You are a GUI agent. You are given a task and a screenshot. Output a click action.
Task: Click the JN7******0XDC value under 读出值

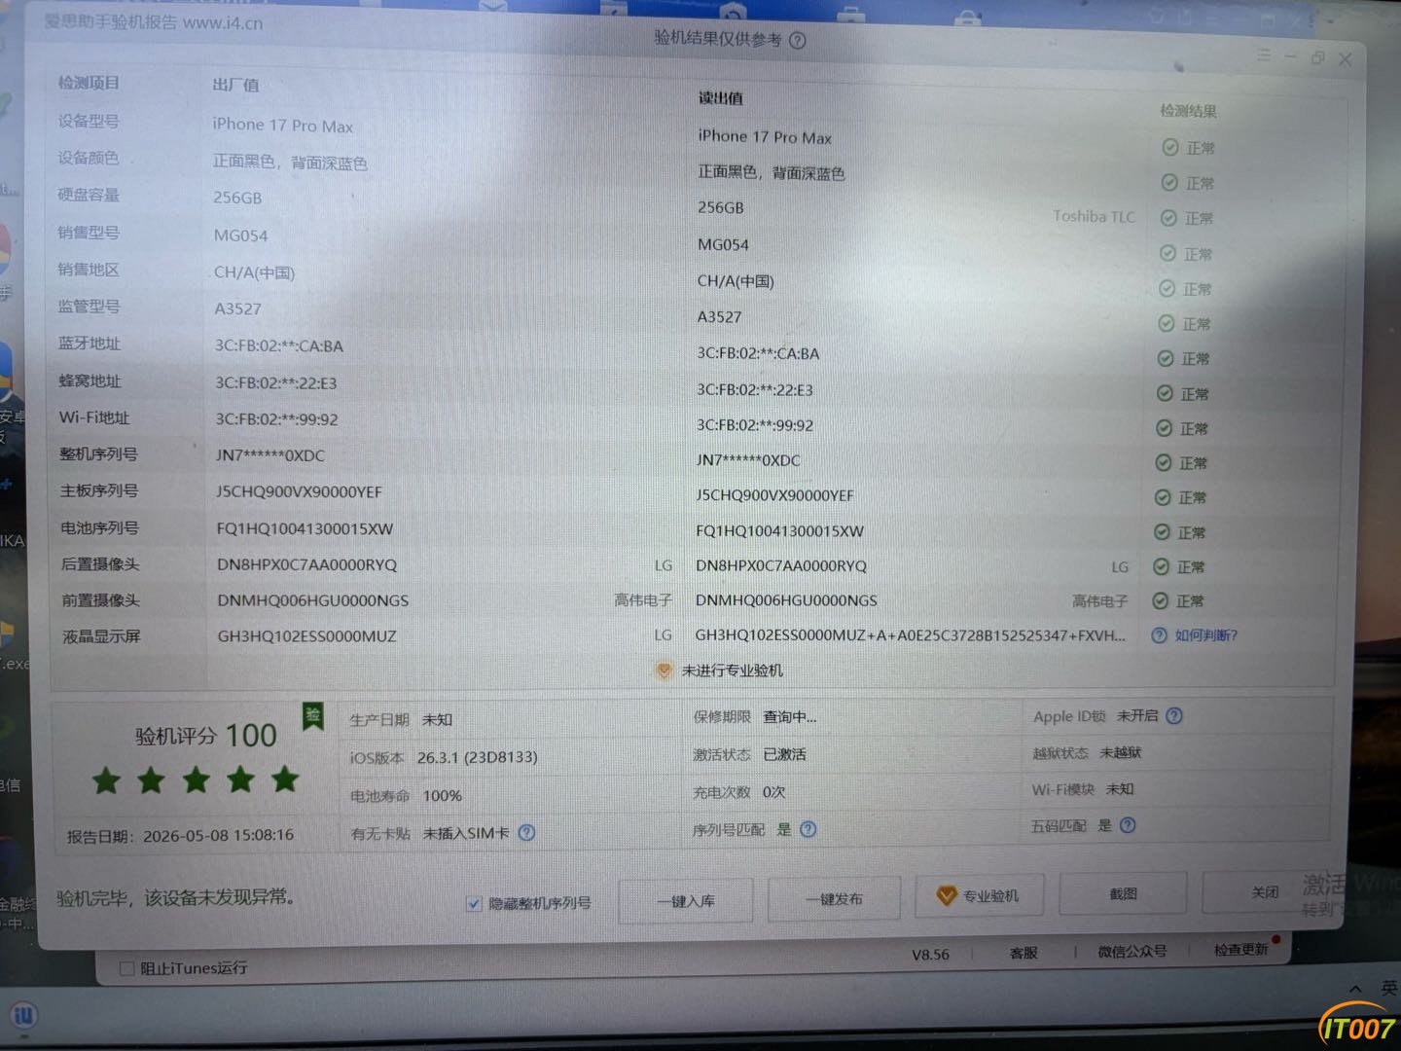(748, 460)
